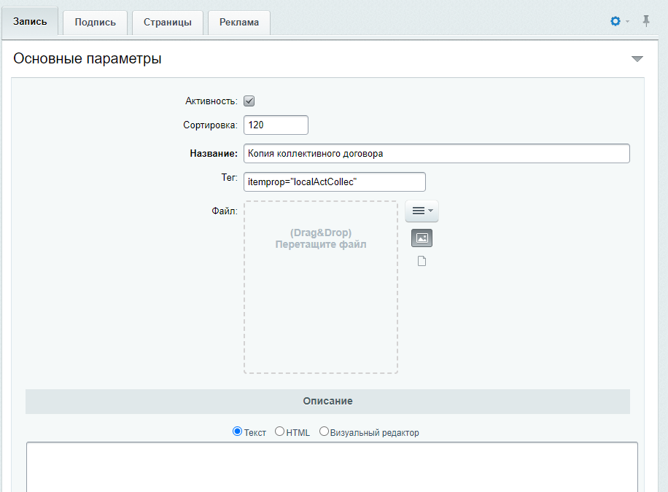The height and width of the screenshot is (492, 668).
Task: Expand the small arrow next to gear icon
Action: coord(627,21)
